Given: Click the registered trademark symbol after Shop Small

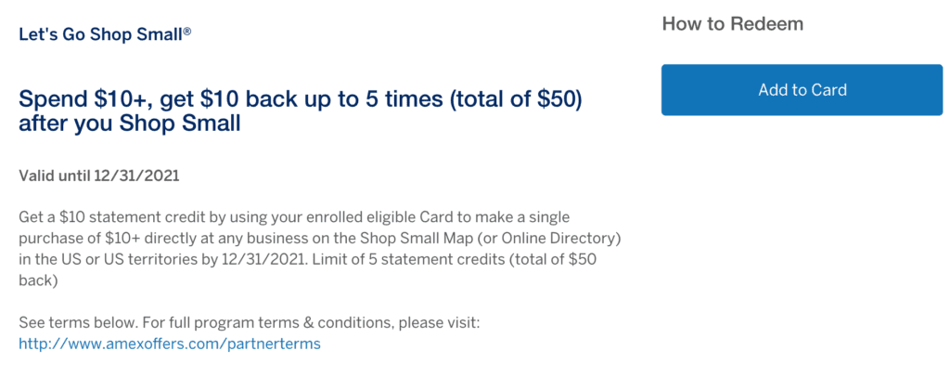Looking at the screenshot, I should tap(186, 32).
